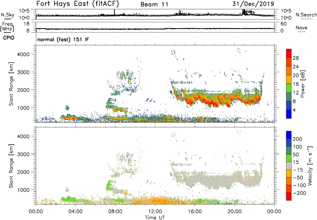317x220 pixels.
Task: Click the tall noise spike near 08:00
Action: [x=115, y=12]
